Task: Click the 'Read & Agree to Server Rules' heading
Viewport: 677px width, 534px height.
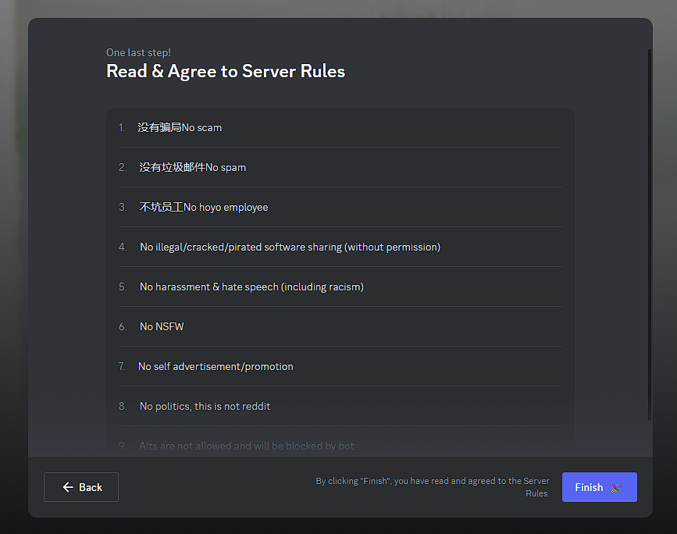Action: pos(226,71)
